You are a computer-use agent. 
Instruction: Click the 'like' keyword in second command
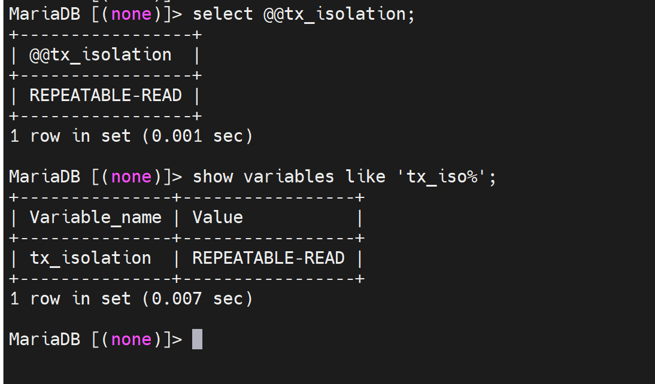pyautogui.click(x=365, y=177)
